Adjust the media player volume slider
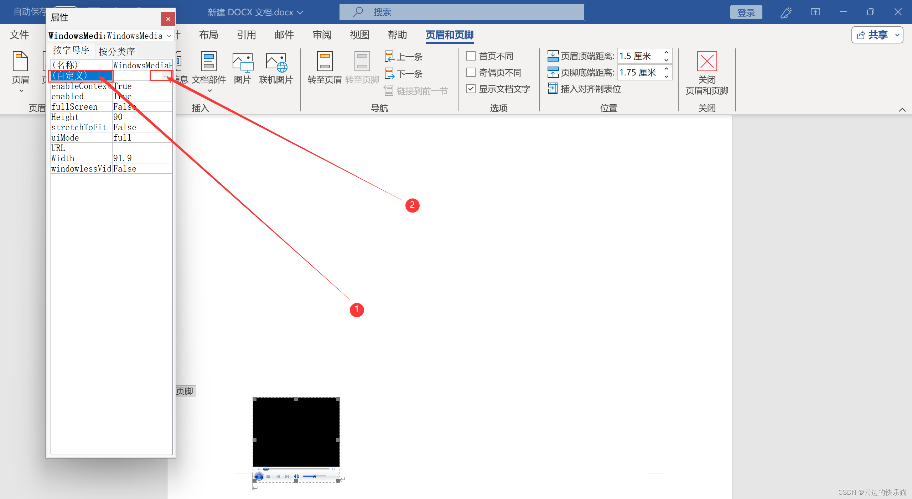The image size is (912, 499). coord(314,476)
